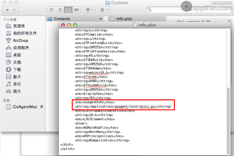Viewport: 234px width, 156px height.
Task: Open AirDrop in the sidebar
Action: pyautogui.click(x=17, y=41)
